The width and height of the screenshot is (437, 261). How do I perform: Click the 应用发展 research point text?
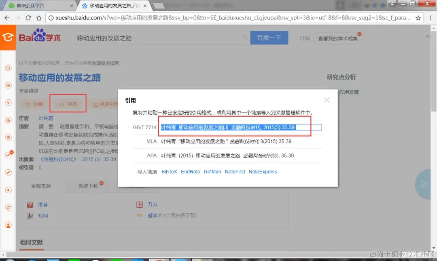pyautogui.click(x=349, y=92)
